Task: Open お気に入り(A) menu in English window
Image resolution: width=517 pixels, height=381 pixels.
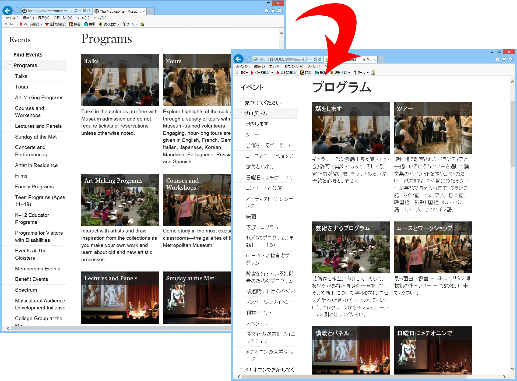Action: click(63, 18)
